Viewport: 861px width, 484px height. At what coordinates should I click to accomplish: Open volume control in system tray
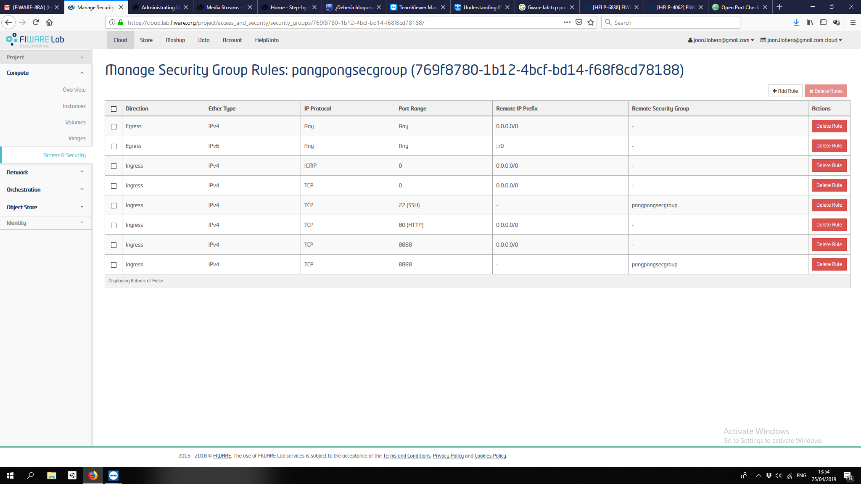(x=779, y=476)
